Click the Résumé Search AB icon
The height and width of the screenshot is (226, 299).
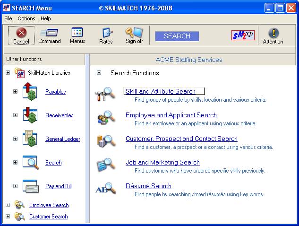click(x=105, y=188)
